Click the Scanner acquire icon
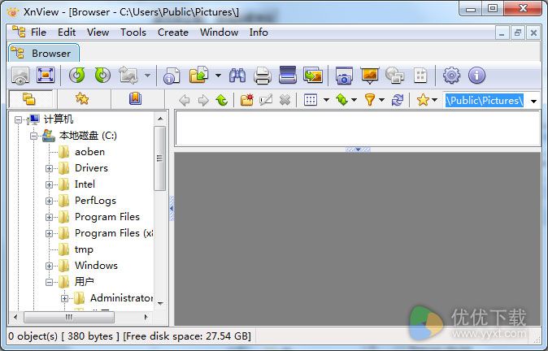 [x=288, y=75]
